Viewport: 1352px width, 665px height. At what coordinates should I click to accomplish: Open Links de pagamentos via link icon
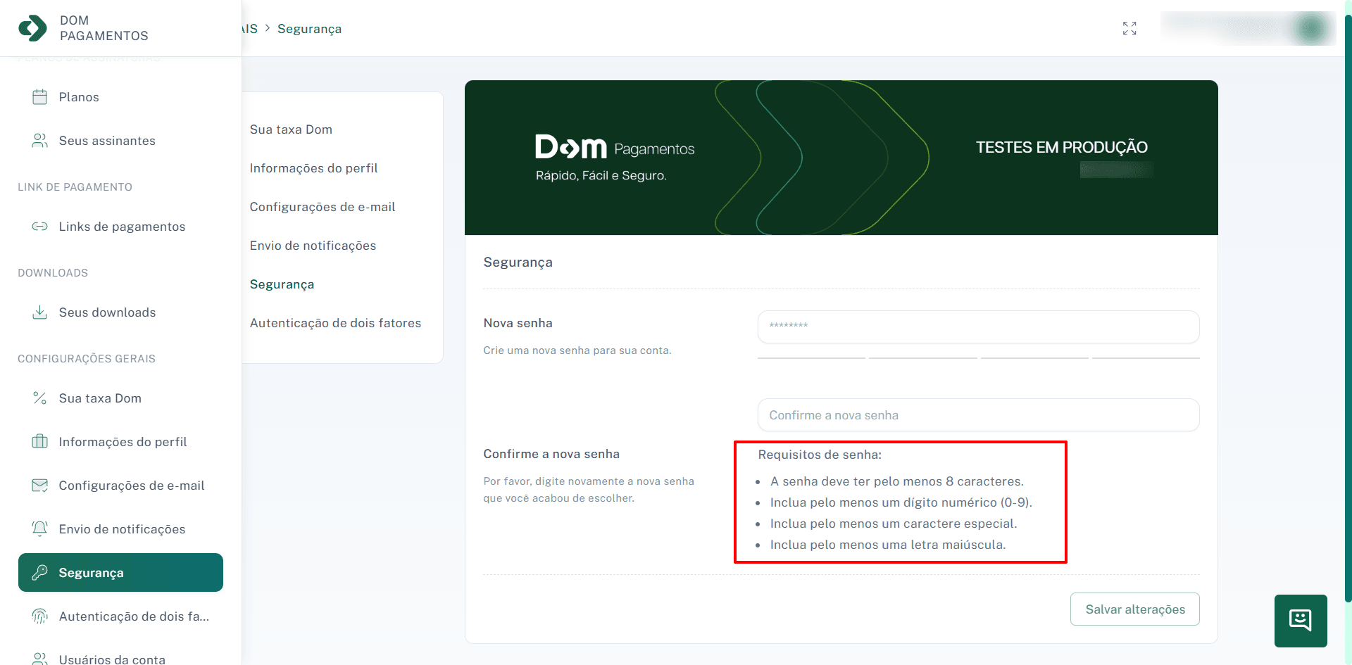pyautogui.click(x=40, y=226)
